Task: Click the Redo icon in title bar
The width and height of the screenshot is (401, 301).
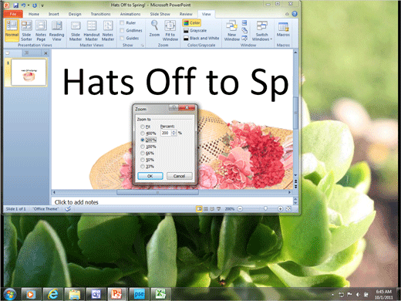Action: point(35,5)
